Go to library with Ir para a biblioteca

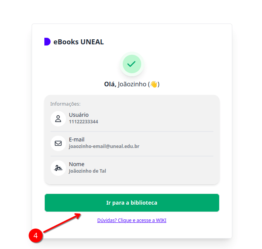(x=132, y=203)
